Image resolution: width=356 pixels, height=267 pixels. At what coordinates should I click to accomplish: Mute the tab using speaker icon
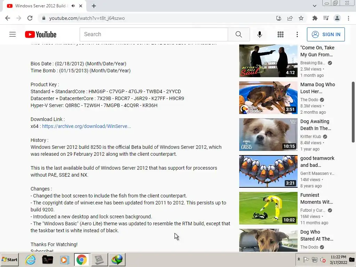point(73,6)
